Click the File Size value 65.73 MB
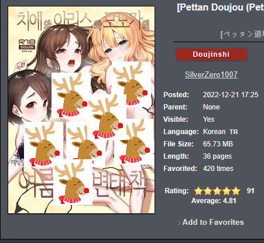The height and width of the screenshot is (243, 264). (218, 144)
